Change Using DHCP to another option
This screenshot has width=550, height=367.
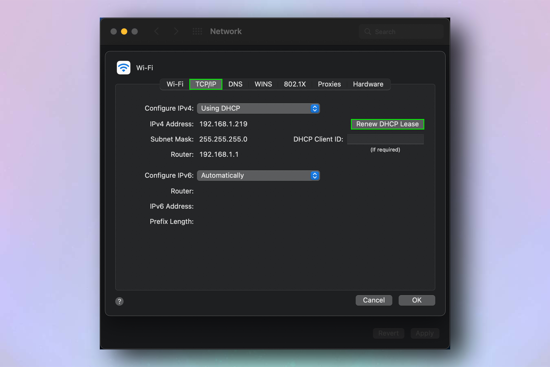[258, 108]
